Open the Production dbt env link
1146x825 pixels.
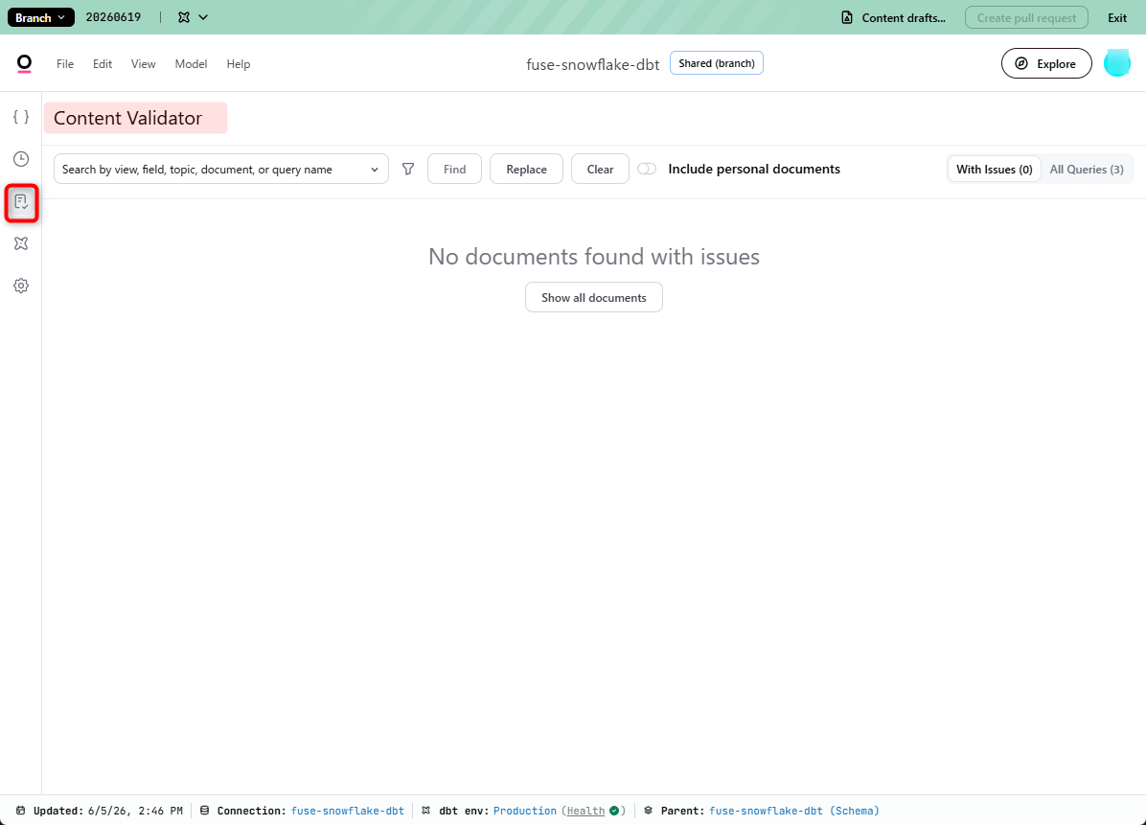(525, 811)
